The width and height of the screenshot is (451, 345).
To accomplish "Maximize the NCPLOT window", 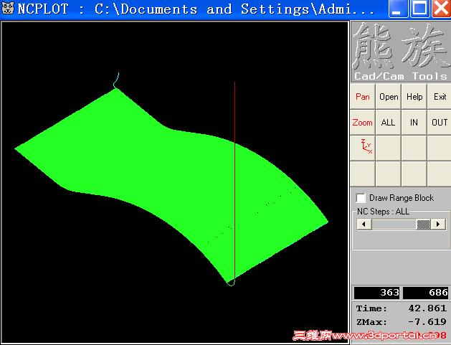I will click(419, 9).
